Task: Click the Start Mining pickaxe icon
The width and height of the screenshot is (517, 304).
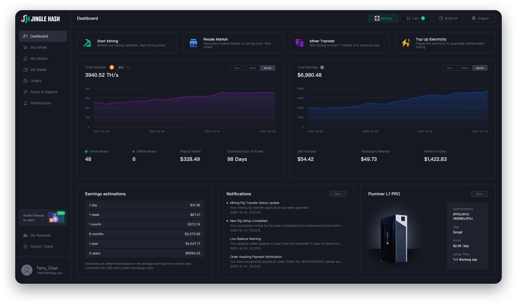Action: tap(87, 43)
